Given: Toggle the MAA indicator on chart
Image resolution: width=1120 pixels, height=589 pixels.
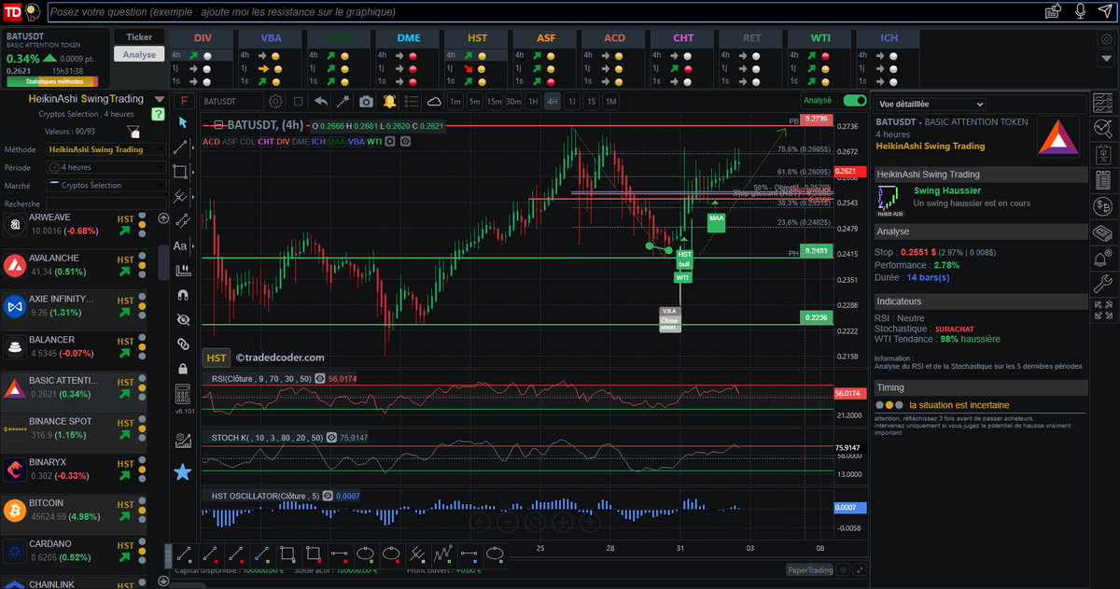Looking at the screenshot, I should tap(337, 142).
